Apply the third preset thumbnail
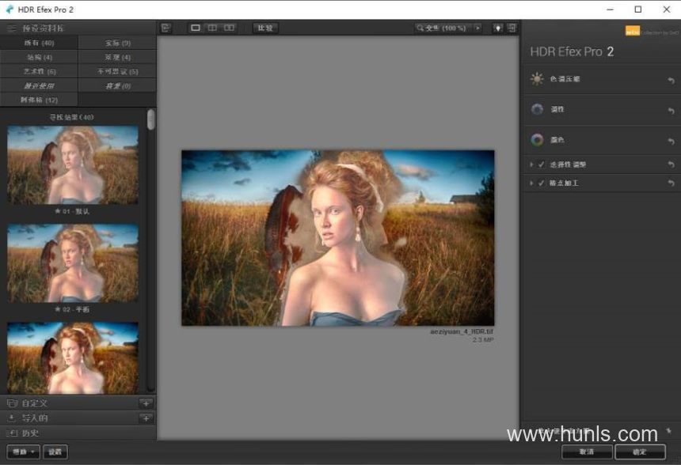 click(73, 358)
